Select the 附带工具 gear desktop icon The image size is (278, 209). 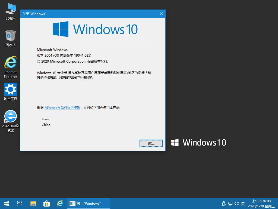11,92
